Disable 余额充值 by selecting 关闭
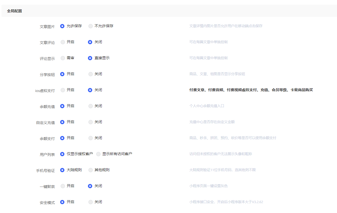Image resolution: width=337 pixels, height=213 pixels. click(x=91, y=106)
